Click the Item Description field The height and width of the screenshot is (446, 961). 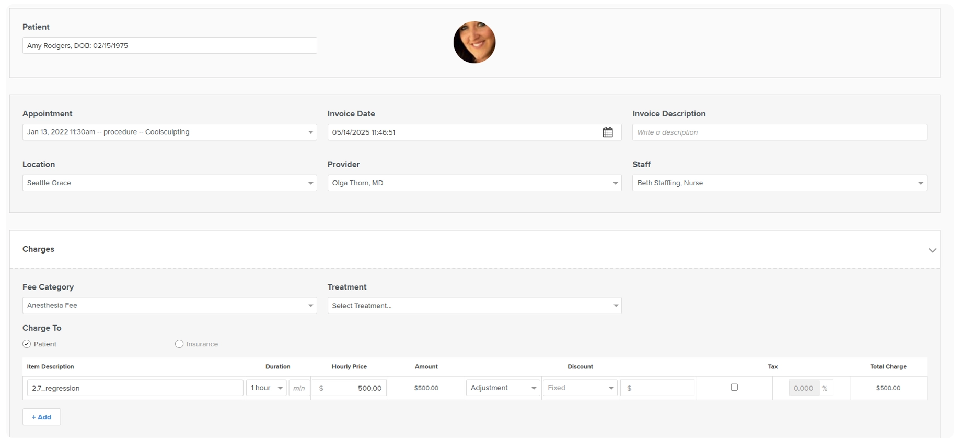click(x=135, y=388)
